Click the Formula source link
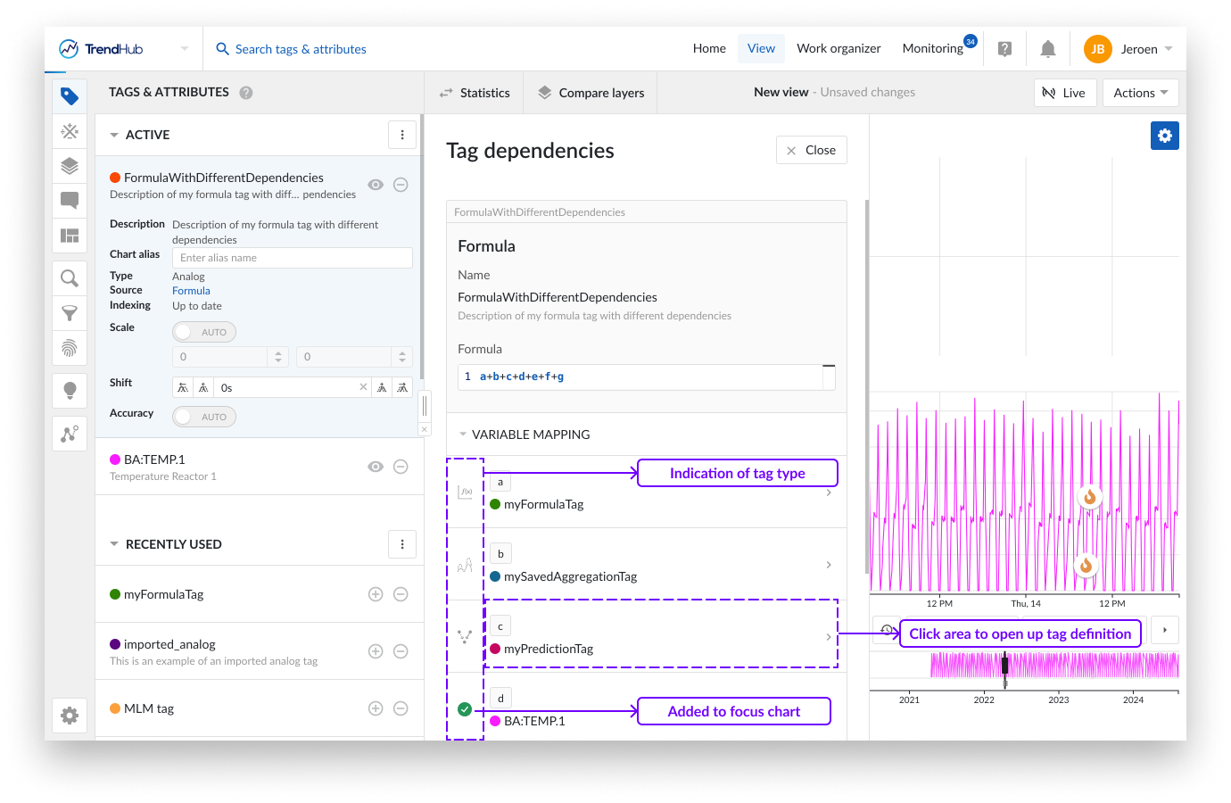Viewport: 1231px width, 803px height. (191, 291)
